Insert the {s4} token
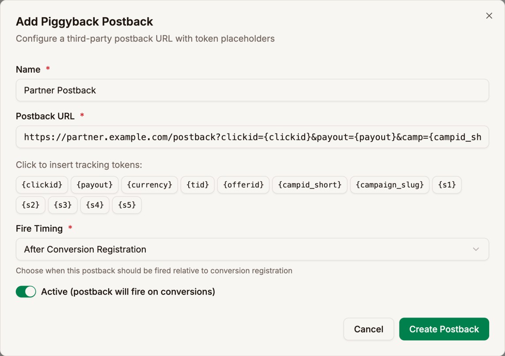Image resolution: width=505 pixels, height=356 pixels. [x=95, y=205]
